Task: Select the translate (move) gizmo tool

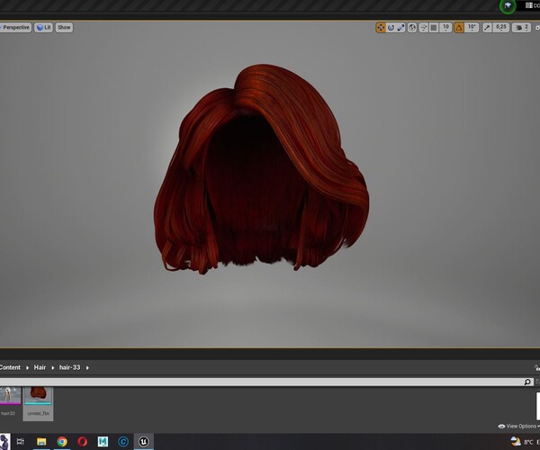Action: point(381,28)
